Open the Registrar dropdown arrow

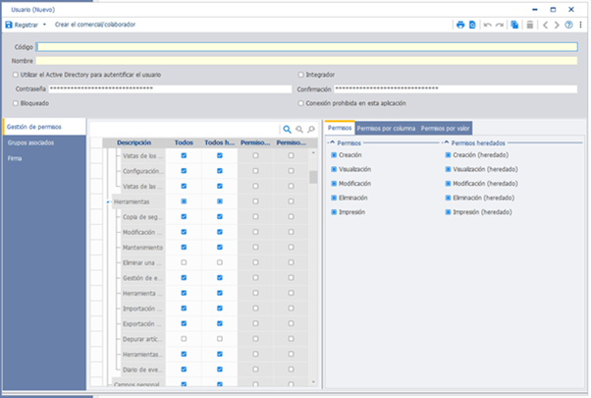[44, 25]
